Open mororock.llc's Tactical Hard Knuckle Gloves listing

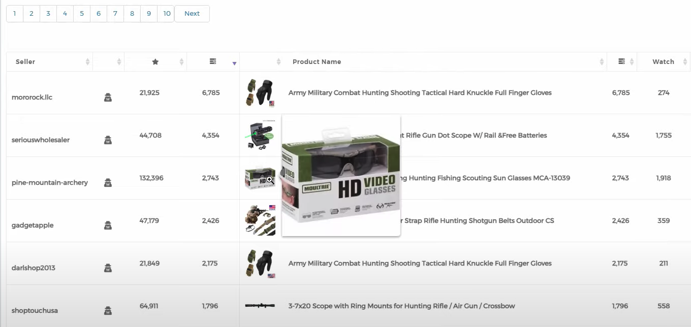pyautogui.click(x=420, y=93)
